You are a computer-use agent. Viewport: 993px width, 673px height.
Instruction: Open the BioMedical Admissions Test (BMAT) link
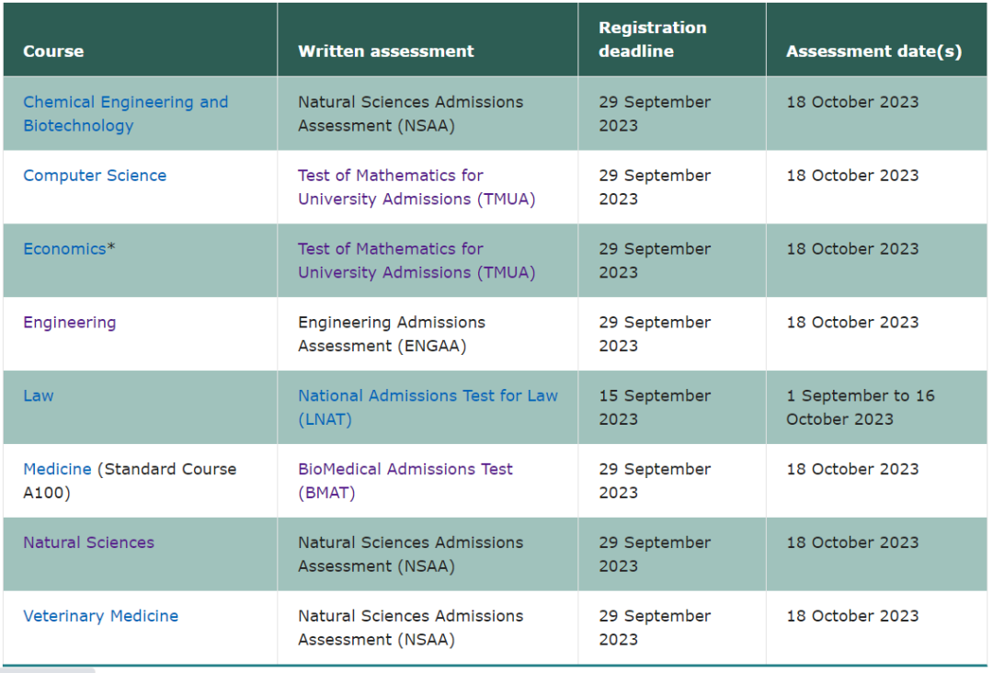405,470
